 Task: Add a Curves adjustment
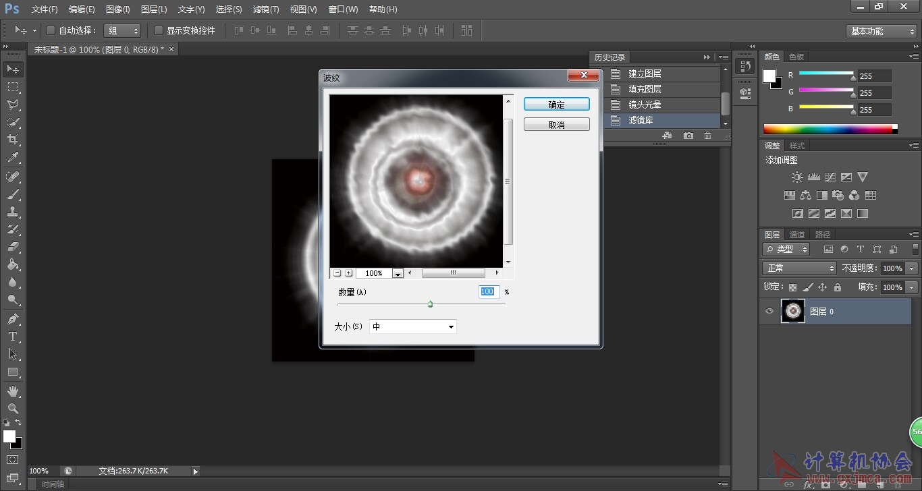(830, 177)
